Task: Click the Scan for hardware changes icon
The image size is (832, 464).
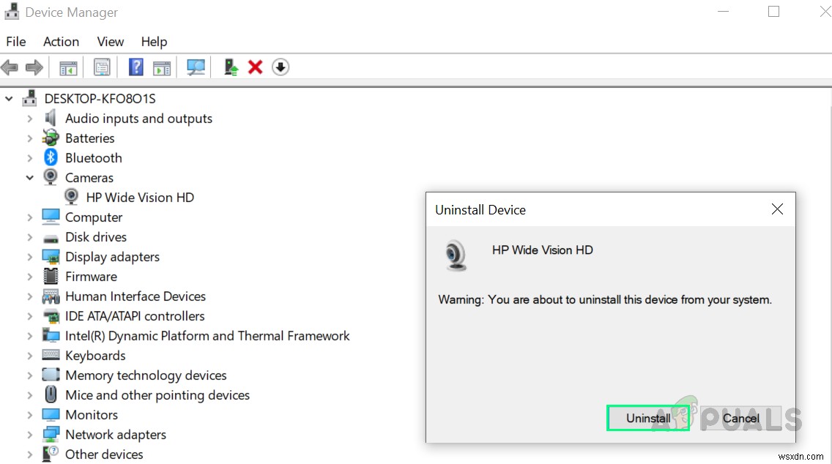Action: (x=196, y=67)
